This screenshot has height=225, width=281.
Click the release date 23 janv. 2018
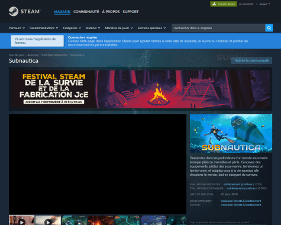tap(229, 194)
